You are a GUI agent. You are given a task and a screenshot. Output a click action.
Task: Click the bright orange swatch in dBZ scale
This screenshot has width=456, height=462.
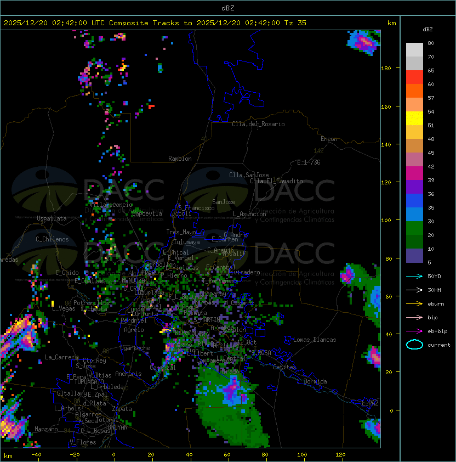[414, 91]
